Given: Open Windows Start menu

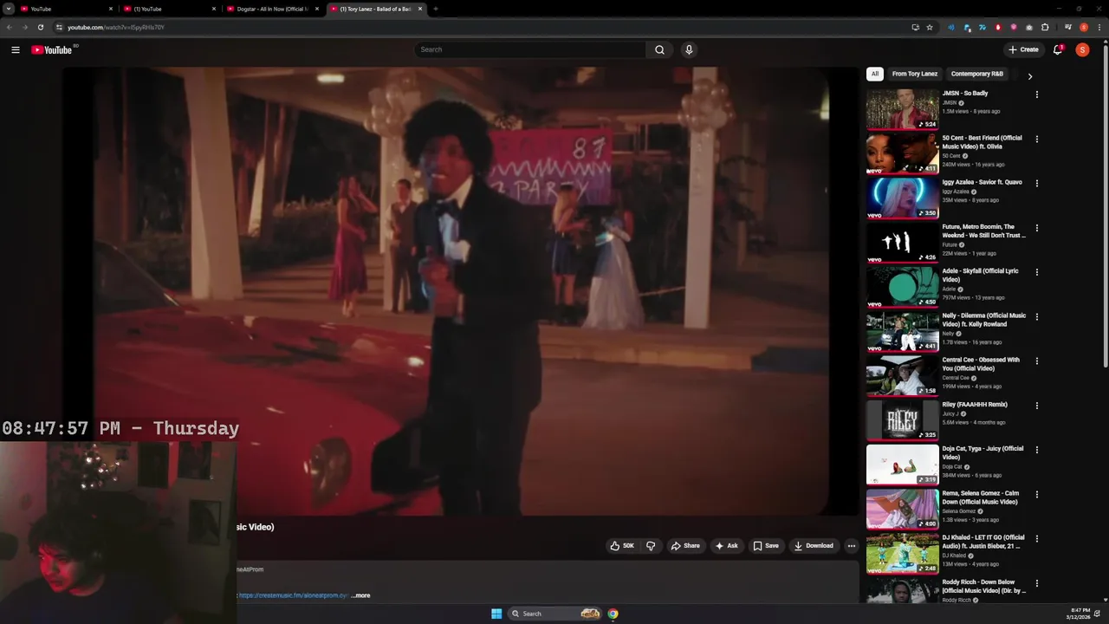Looking at the screenshot, I should [496, 614].
